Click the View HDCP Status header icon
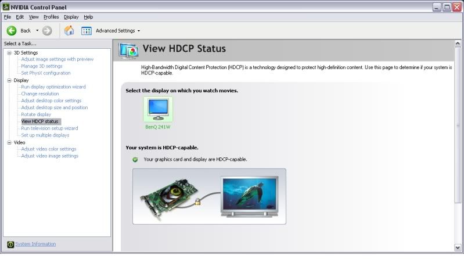Screen dimensions: 464x259 click(128, 51)
